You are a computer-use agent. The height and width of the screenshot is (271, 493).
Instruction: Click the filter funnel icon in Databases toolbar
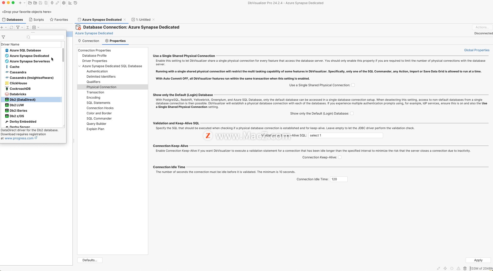click(18, 27)
